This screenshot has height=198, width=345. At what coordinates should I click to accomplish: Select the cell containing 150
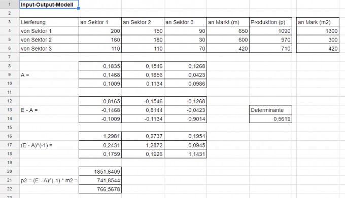click(x=143, y=31)
